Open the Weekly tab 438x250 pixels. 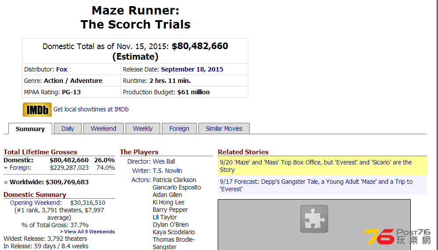pos(143,129)
